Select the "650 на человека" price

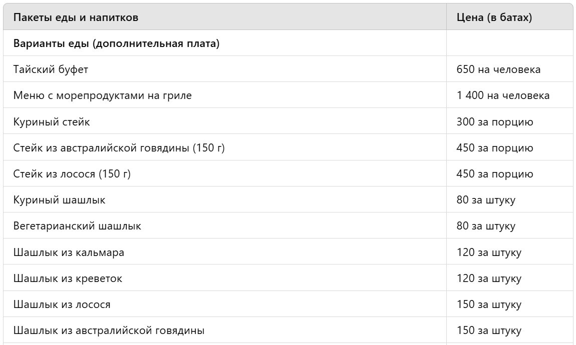498,70
